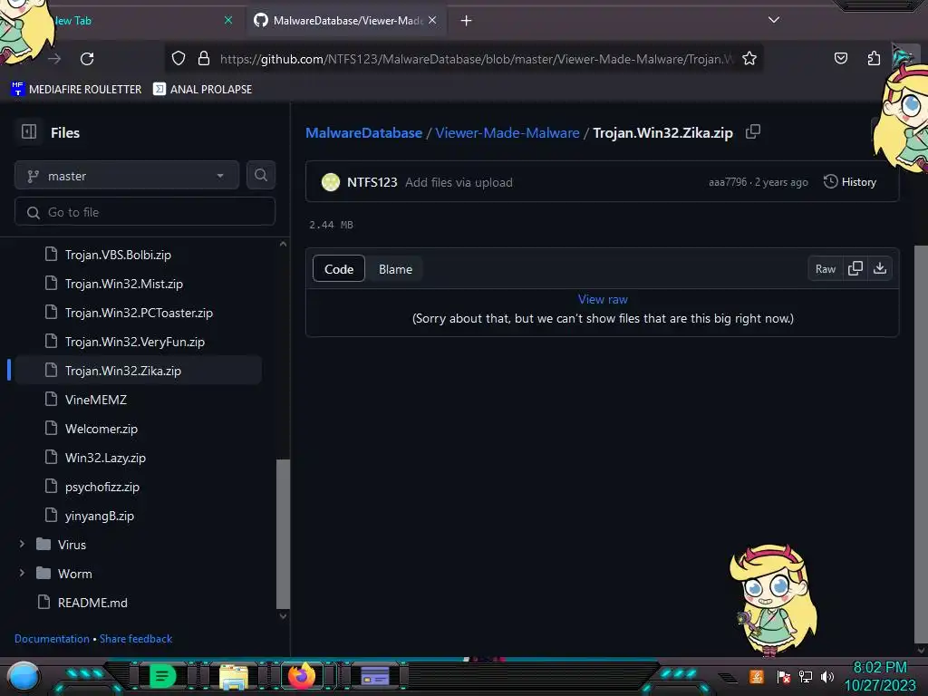The image size is (928, 696).
Task: Copy raw file contents icon
Action: [855, 268]
